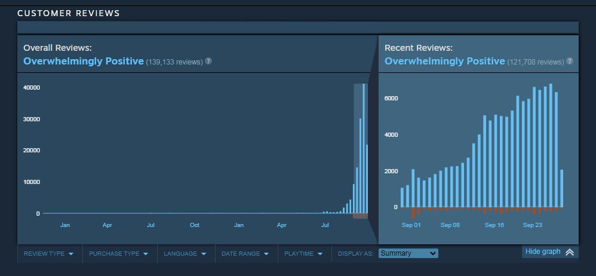Click the 6000 axis value on the recent graph
The image size is (596, 276).
tap(391, 99)
